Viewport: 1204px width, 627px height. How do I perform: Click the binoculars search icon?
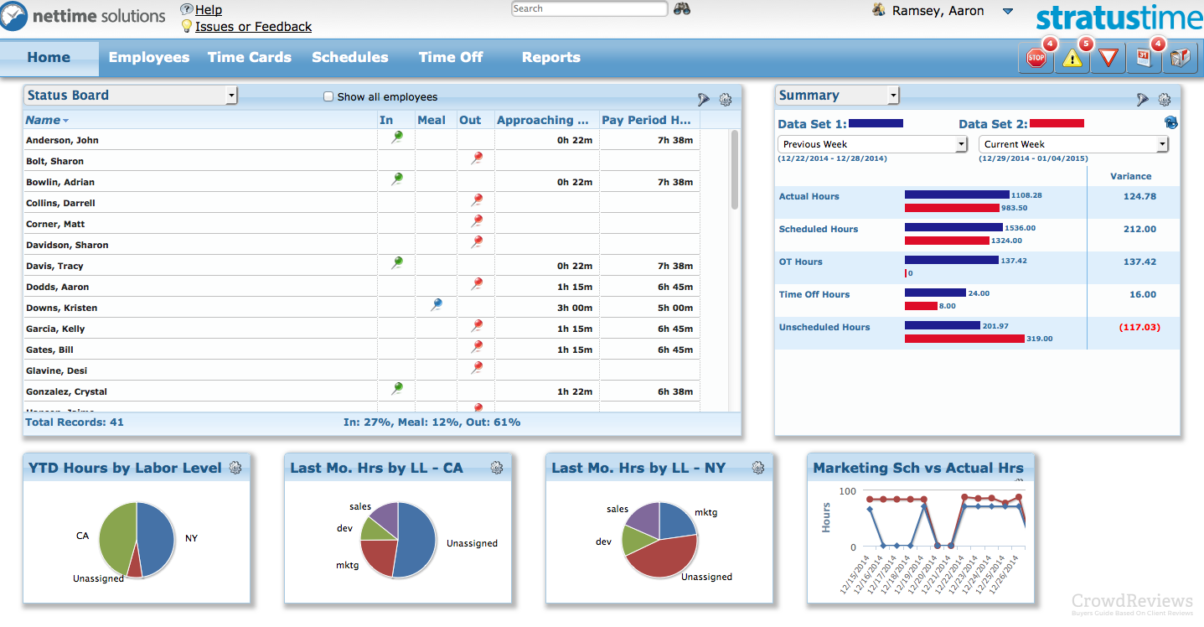coord(681,9)
